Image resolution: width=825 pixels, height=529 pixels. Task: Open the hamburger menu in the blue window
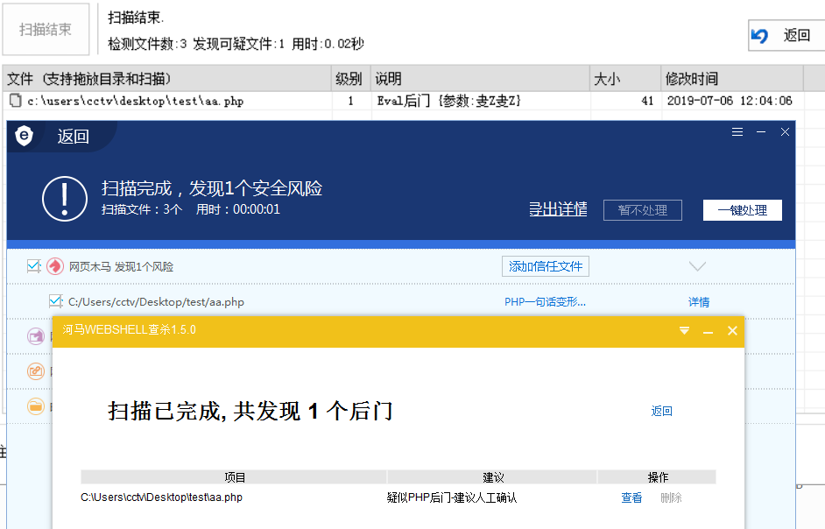tap(737, 132)
